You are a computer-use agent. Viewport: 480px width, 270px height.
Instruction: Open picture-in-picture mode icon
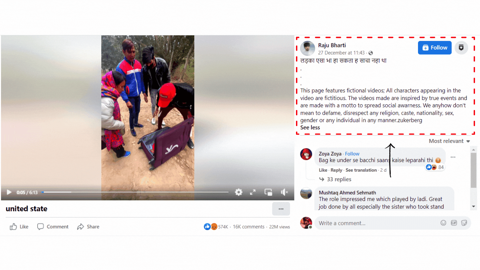(x=268, y=192)
